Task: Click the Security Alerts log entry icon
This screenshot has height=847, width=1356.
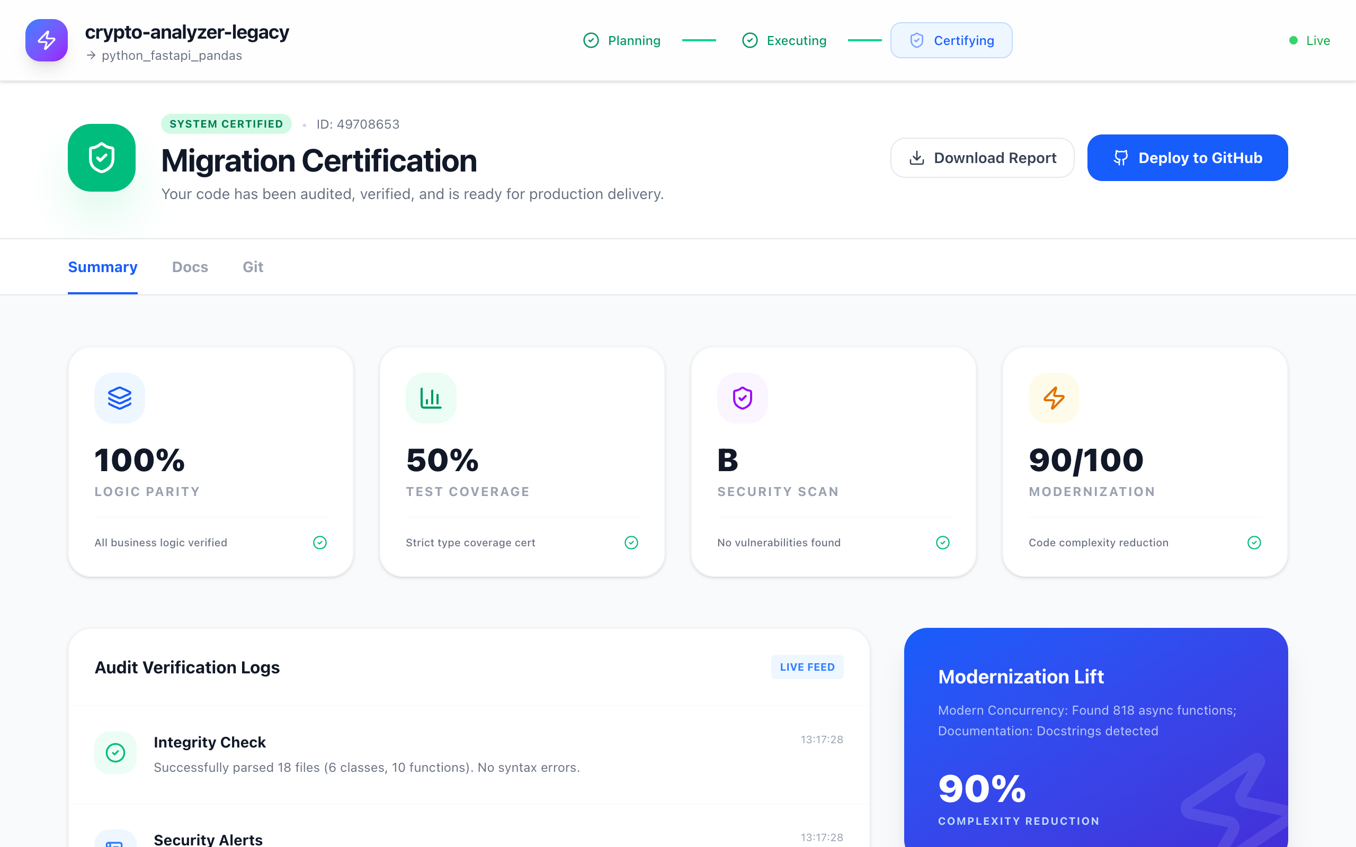Action: tap(115, 840)
